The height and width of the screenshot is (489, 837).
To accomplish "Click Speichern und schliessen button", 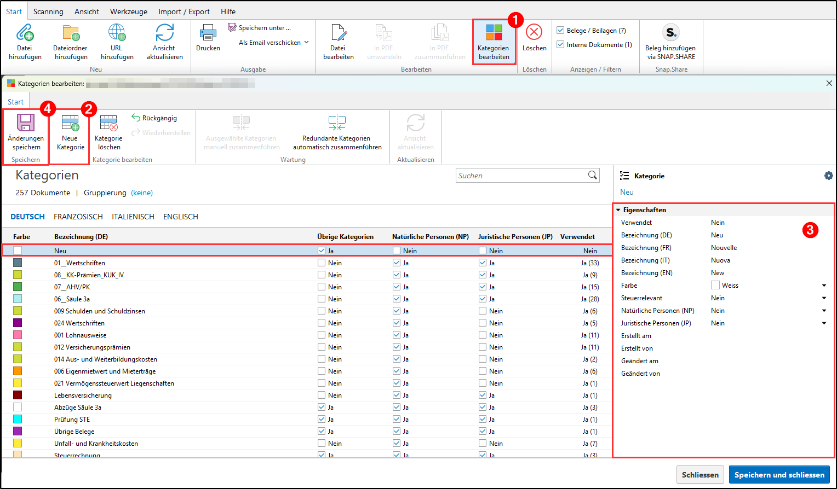I will click(x=779, y=475).
